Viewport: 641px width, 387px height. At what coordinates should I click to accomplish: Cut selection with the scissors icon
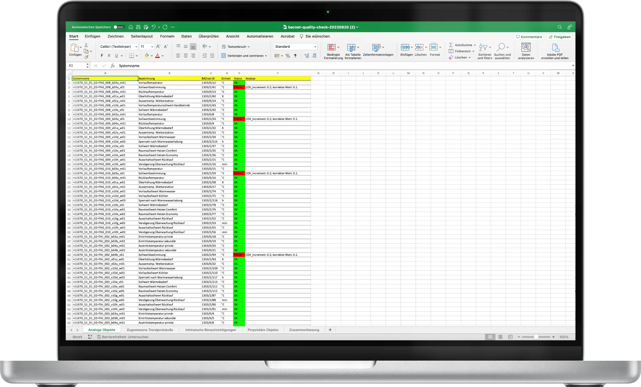pos(86,45)
